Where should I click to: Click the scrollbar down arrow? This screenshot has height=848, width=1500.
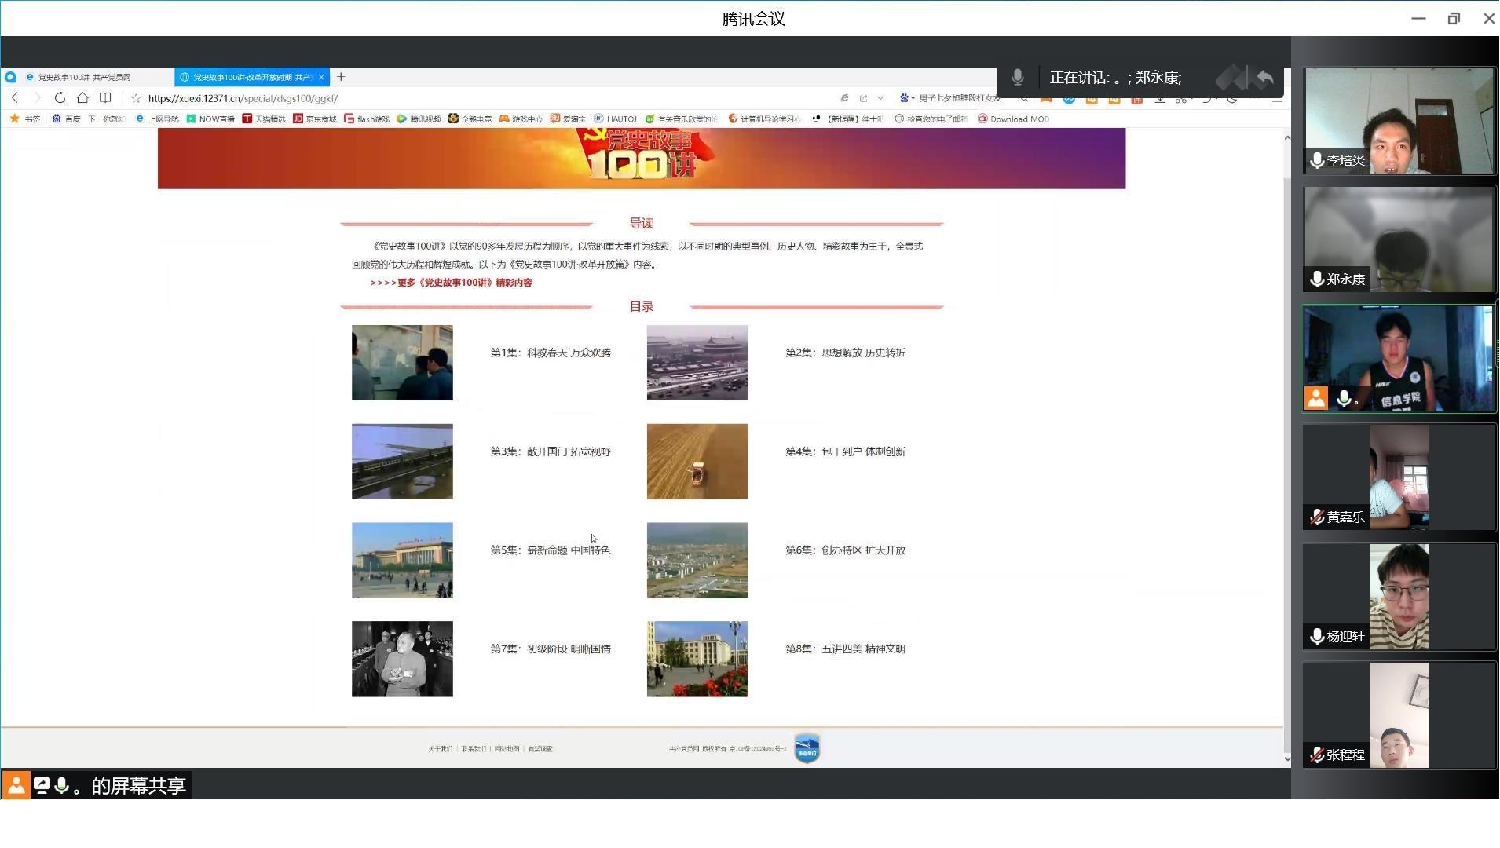1286,758
